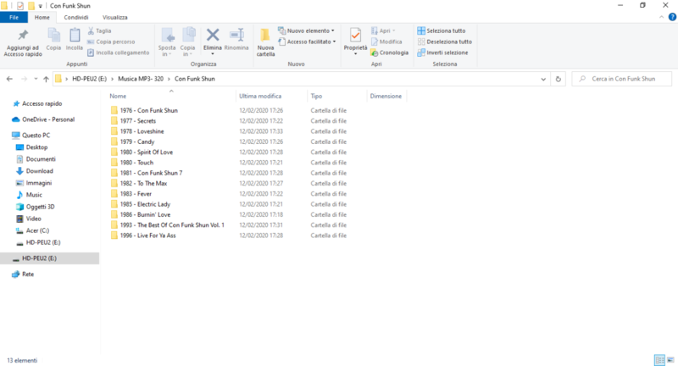678x366 pixels.
Task: Open address bar history dropdown arrow
Action: 541,79
